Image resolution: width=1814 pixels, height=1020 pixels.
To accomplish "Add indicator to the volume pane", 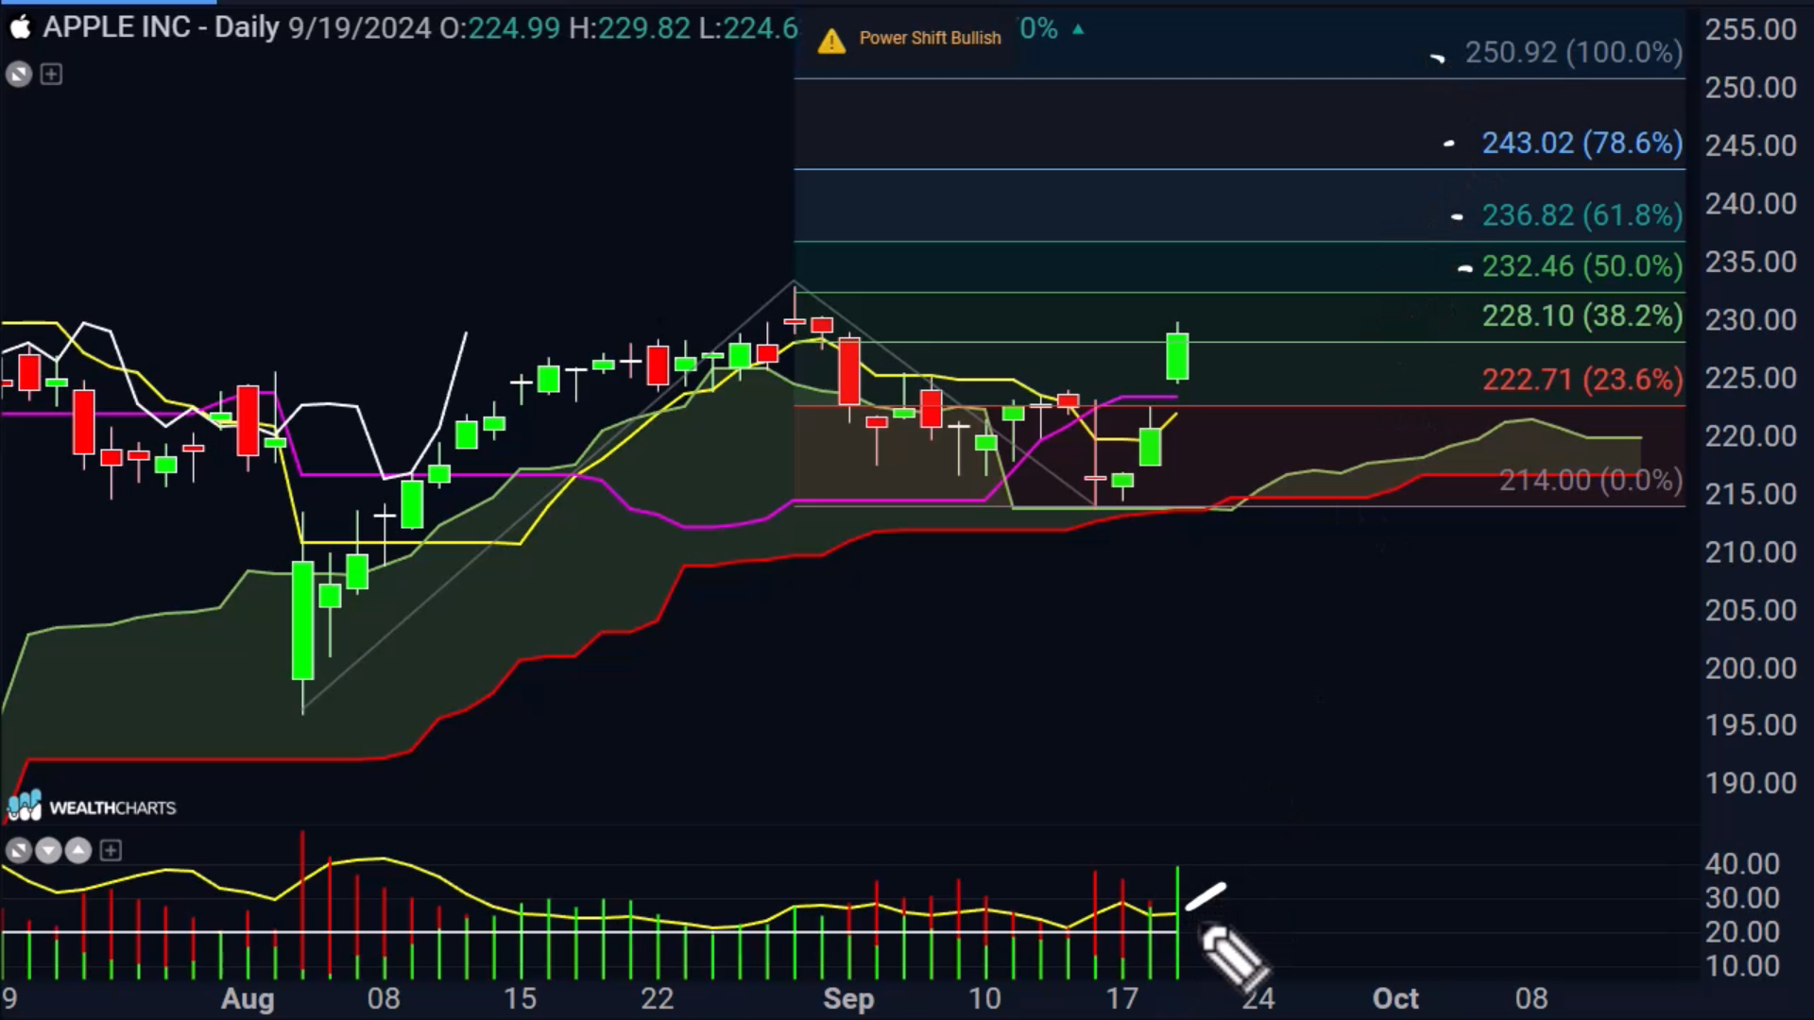I will tap(111, 851).
